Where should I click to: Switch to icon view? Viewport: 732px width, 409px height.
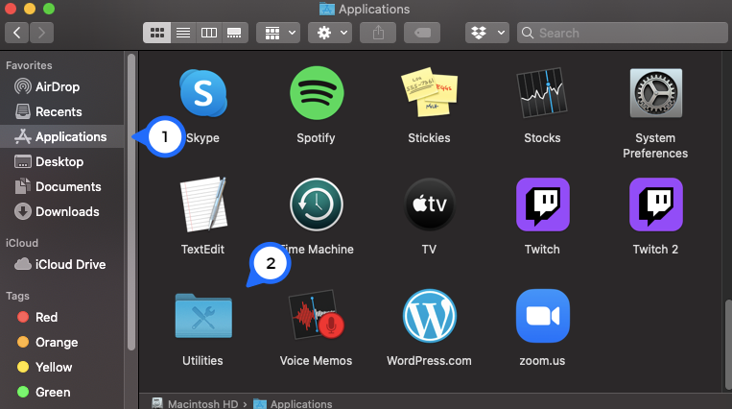[157, 33]
